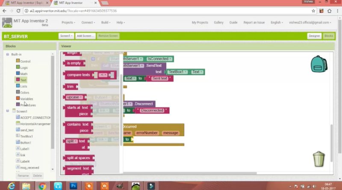
Task: Select msg_received component in the tree
Action: pos(29,168)
